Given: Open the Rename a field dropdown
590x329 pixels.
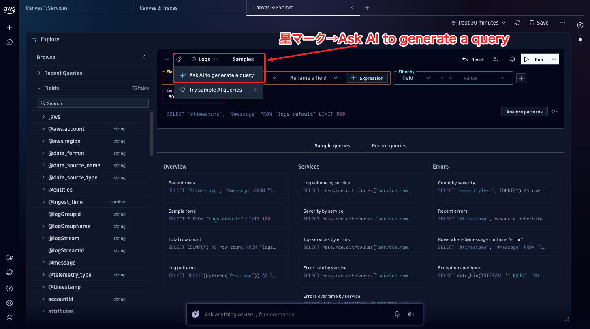Looking at the screenshot, I should (x=314, y=78).
